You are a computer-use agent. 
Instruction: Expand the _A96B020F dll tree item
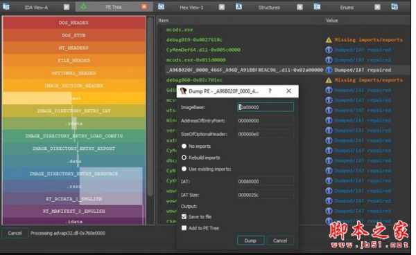coord(161,70)
